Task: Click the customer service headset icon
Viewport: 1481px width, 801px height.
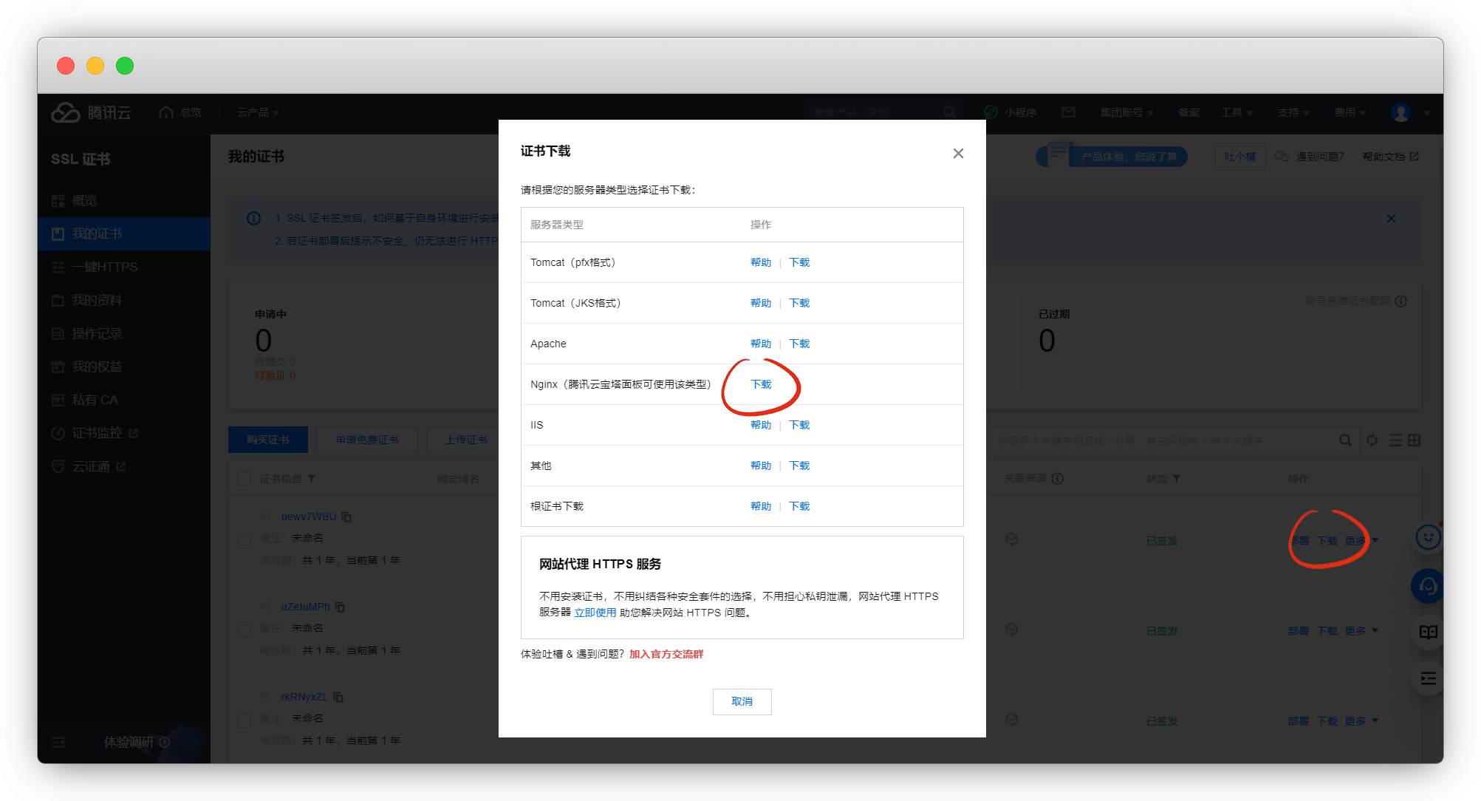Action: (x=1427, y=587)
